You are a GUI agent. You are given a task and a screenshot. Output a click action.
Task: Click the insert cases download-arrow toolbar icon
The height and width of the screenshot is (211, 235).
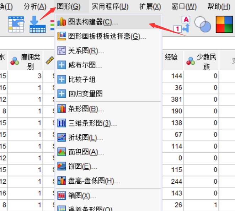point(38,24)
